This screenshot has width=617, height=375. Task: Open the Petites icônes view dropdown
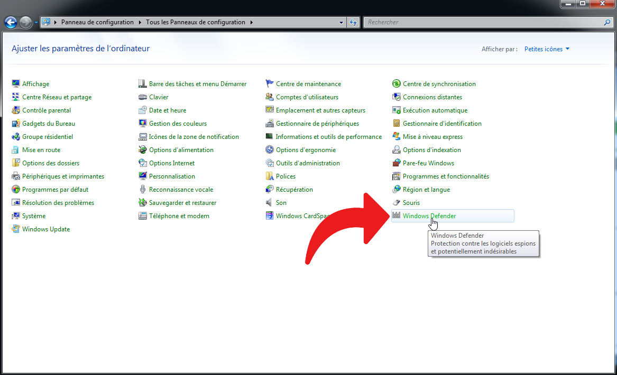(547, 49)
